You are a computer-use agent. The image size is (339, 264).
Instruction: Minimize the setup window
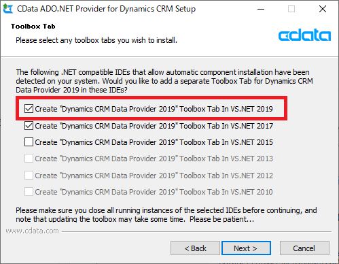click(261, 9)
